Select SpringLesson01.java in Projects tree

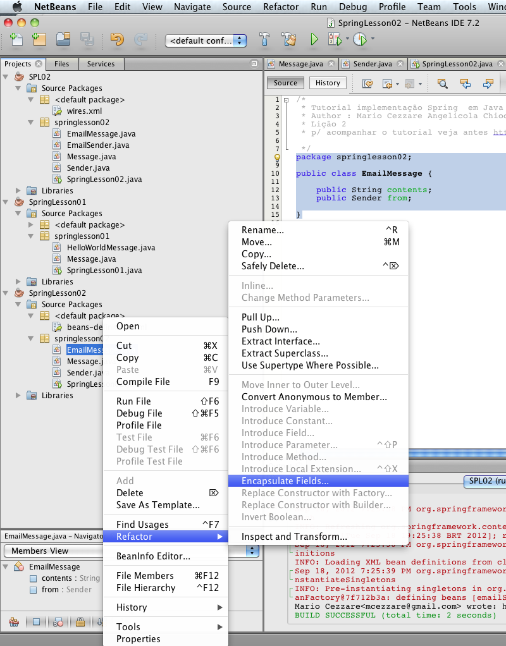click(x=104, y=271)
